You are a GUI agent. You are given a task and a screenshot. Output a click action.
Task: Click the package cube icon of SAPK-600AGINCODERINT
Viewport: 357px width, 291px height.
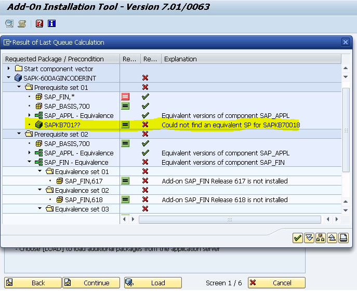coord(18,78)
